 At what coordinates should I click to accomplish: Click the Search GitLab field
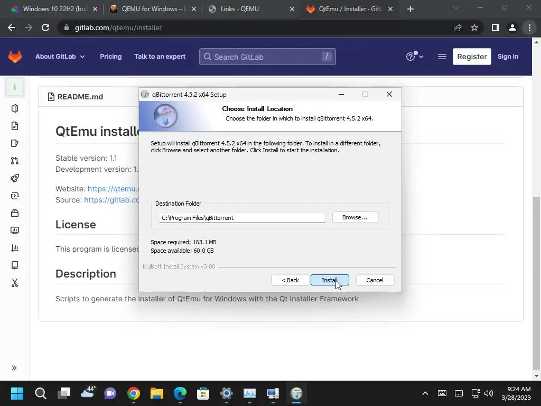tap(267, 57)
